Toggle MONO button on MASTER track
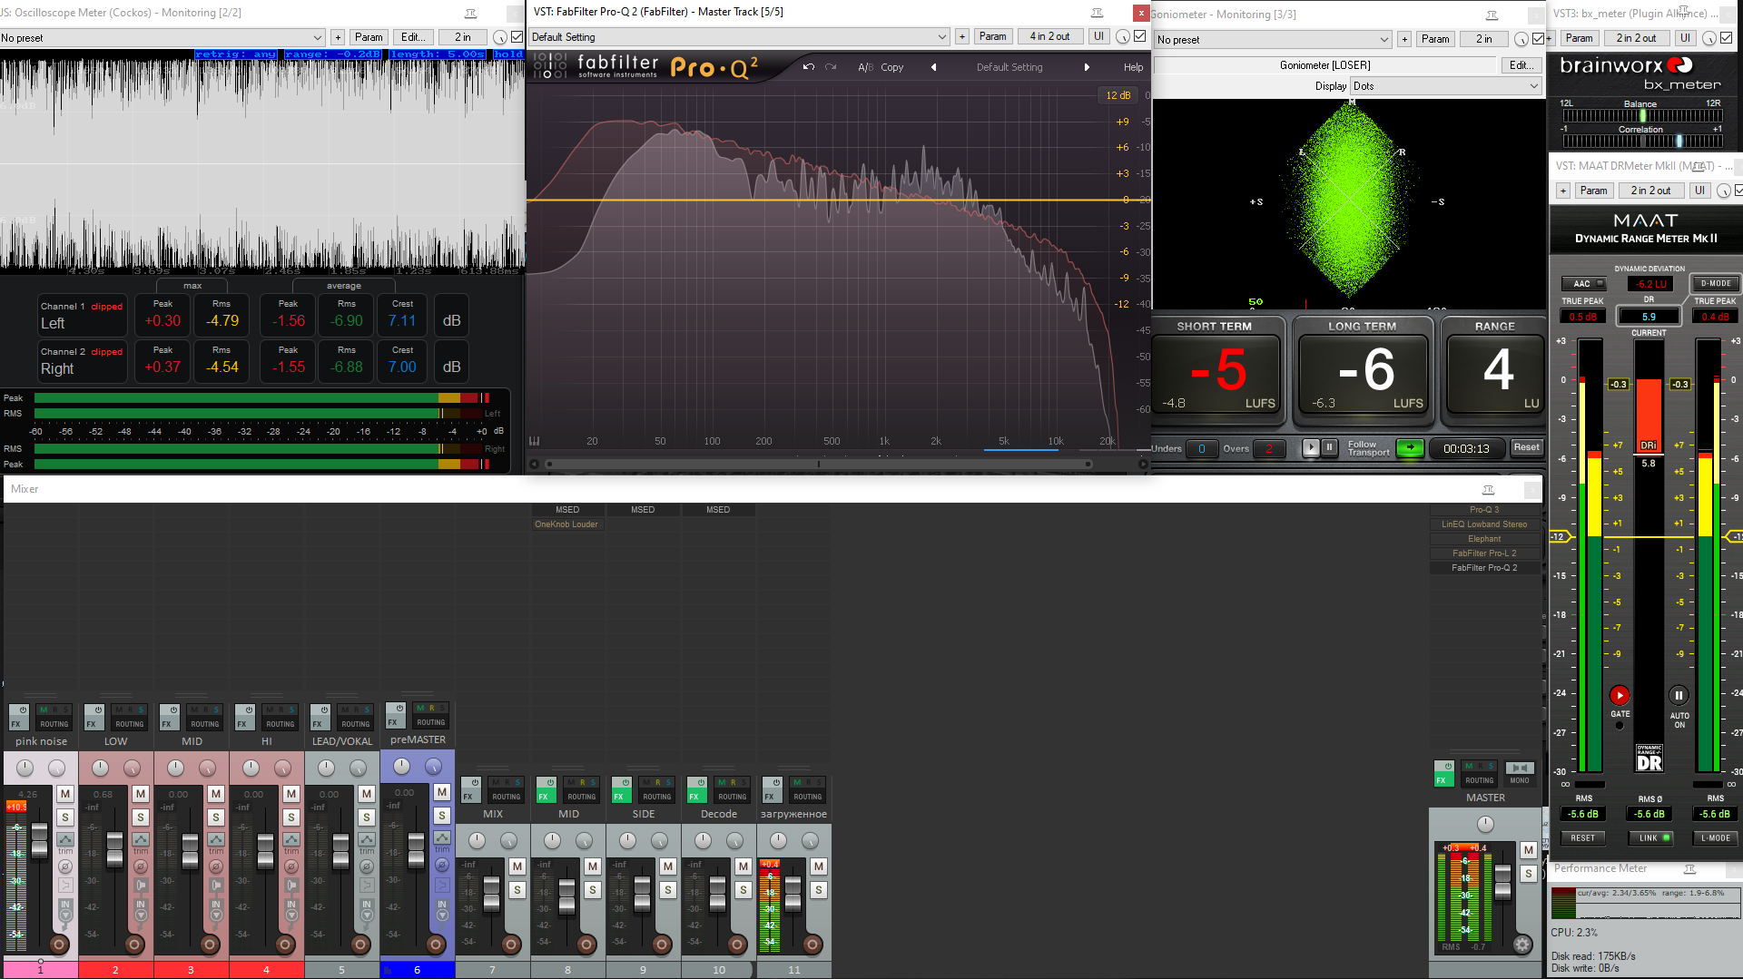Screen dimensions: 1743x979 [x=1520, y=773]
